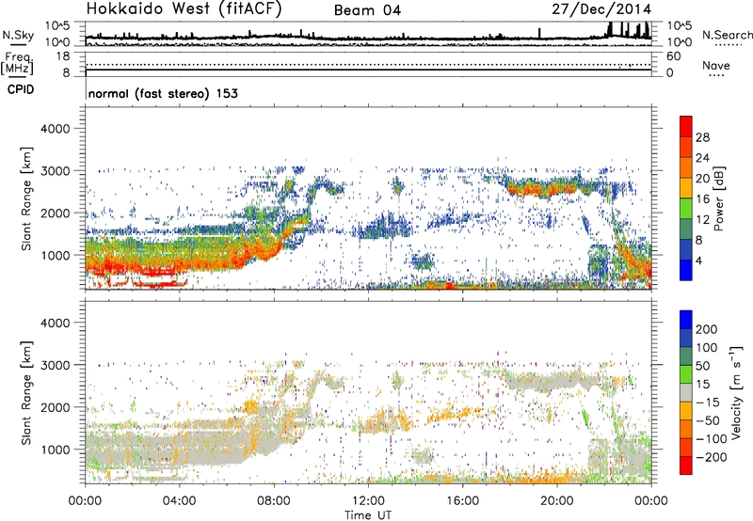Click the date '27/Dec/2014'
Image resolution: width=753 pixels, height=521 pixels.
tap(601, 9)
